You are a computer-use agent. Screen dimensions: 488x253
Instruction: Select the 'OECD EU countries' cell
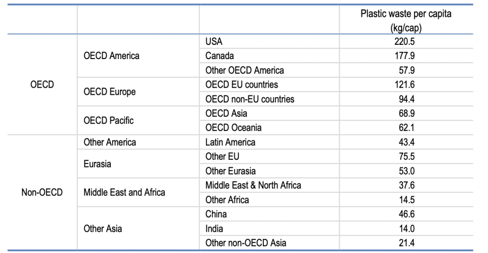tap(241, 85)
